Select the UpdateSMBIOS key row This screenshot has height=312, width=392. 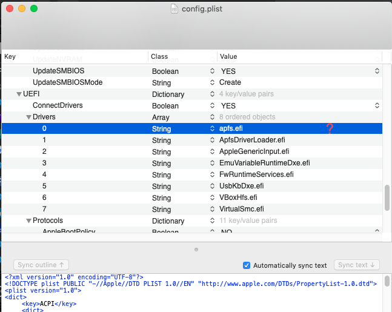pyautogui.click(x=59, y=71)
